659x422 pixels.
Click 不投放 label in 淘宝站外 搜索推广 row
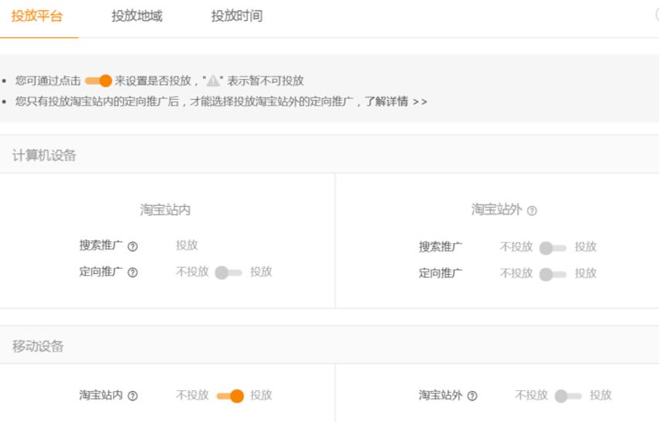click(x=516, y=247)
